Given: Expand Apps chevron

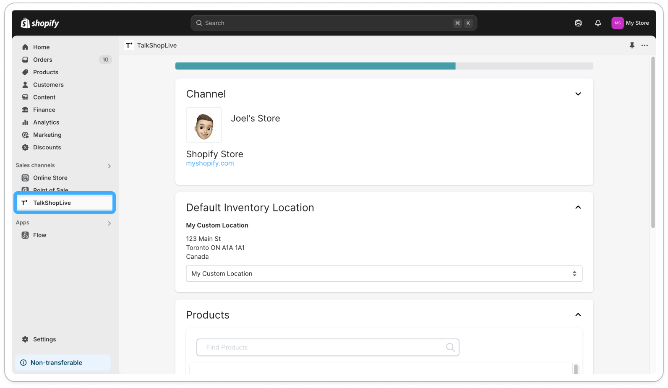Looking at the screenshot, I should click(x=110, y=224).
